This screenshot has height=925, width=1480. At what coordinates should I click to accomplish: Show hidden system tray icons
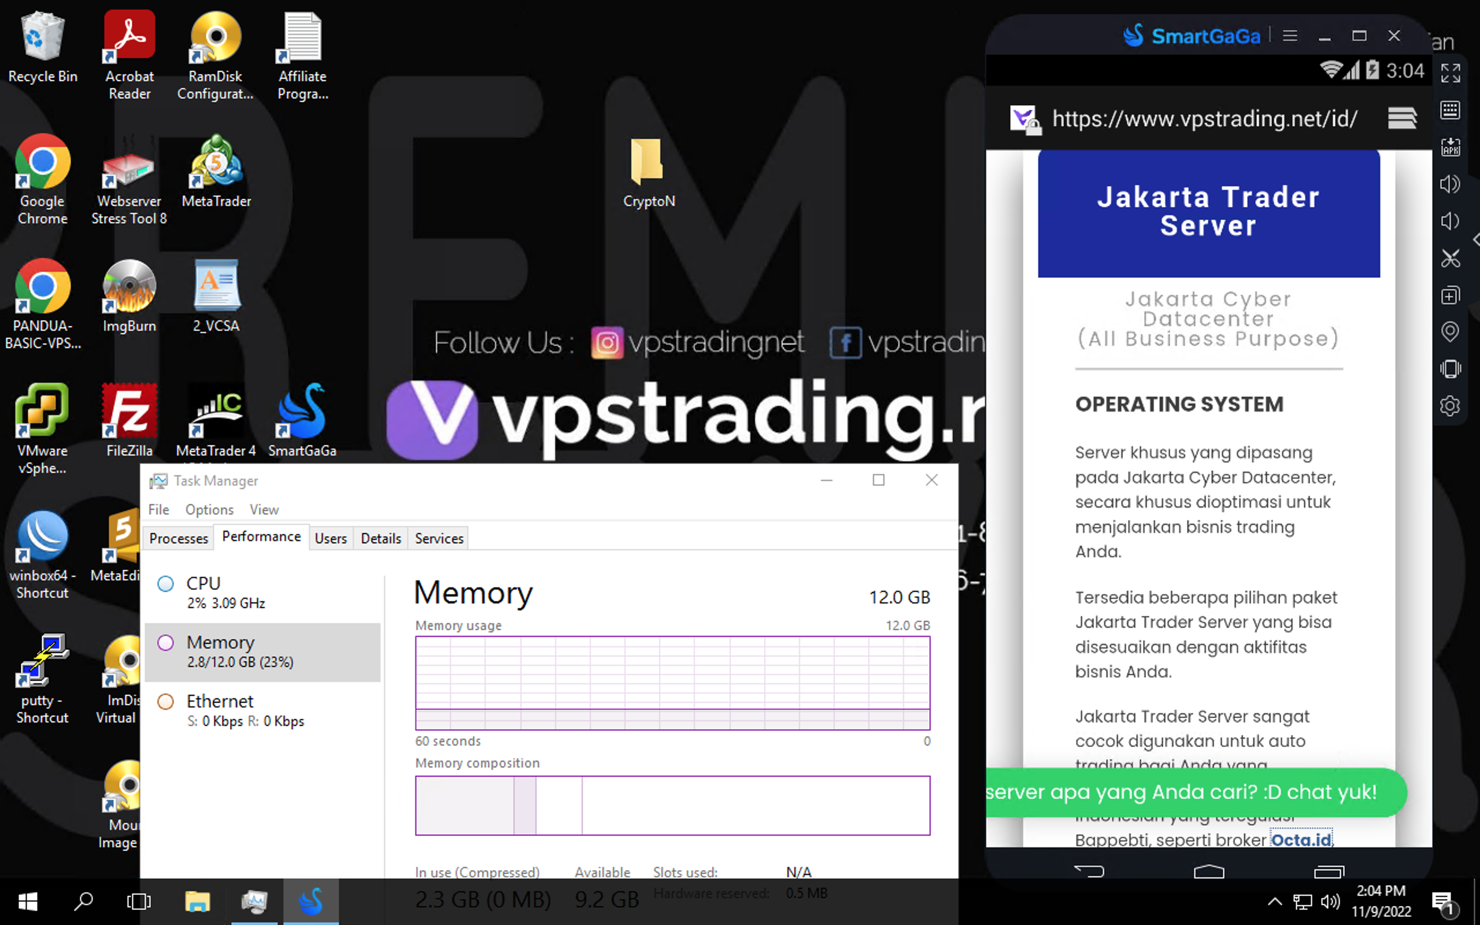1275,902
